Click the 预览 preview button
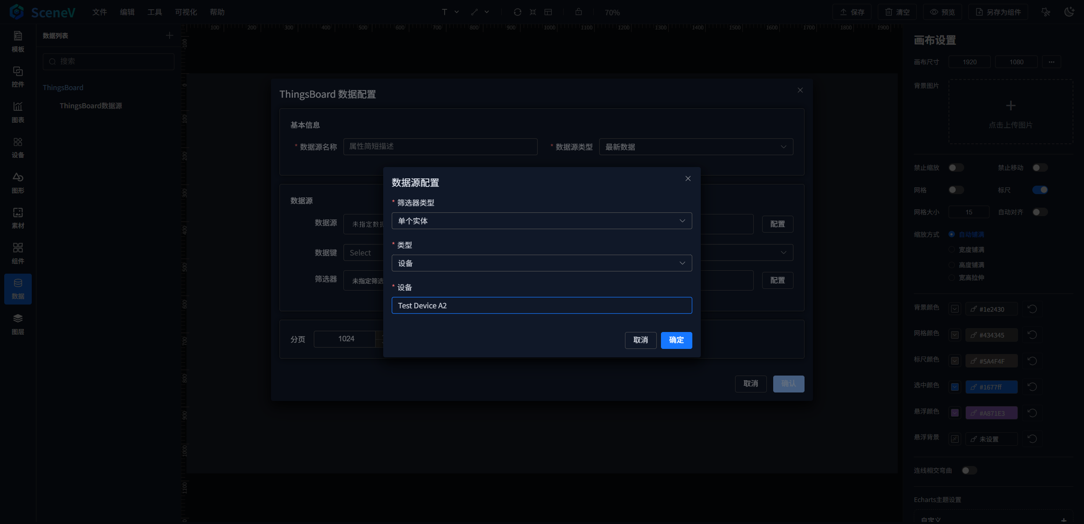This screenshot has width=1084, height=524. [x=943, y=12]
